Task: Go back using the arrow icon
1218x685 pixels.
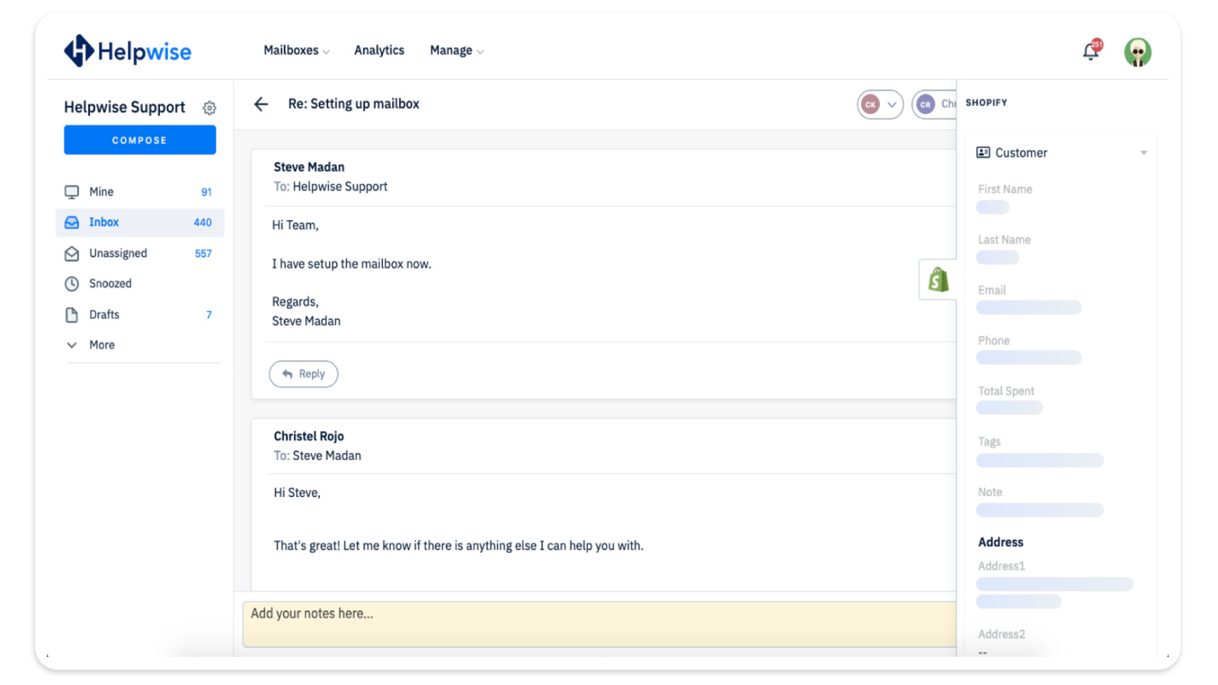Action: point(261,104)
